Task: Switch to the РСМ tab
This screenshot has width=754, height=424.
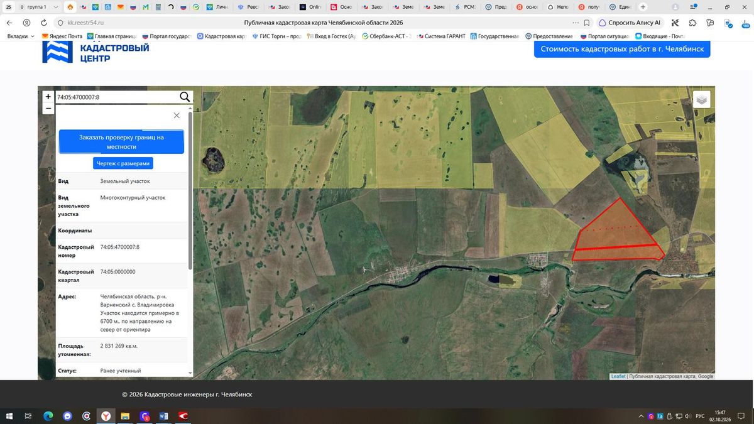Action: click(x=464, y=7)
